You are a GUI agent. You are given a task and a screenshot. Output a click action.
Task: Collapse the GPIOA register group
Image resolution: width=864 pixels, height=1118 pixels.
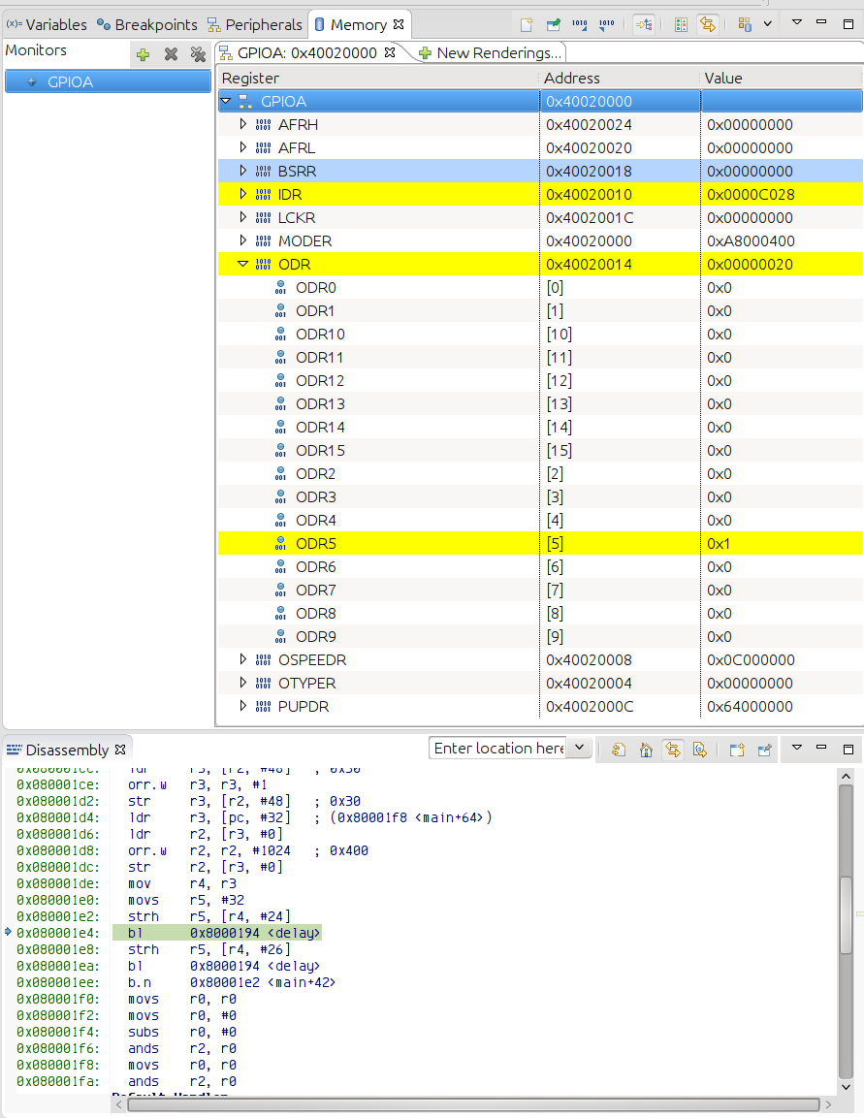coord(226,101)
